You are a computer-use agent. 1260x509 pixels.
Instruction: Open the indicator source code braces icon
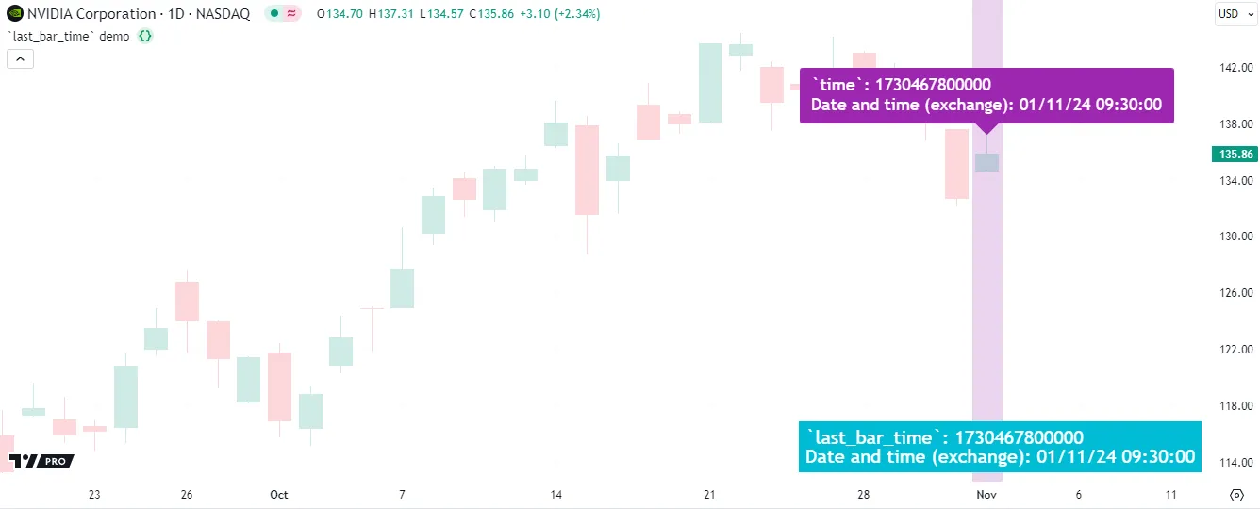(x=145, y=36)
